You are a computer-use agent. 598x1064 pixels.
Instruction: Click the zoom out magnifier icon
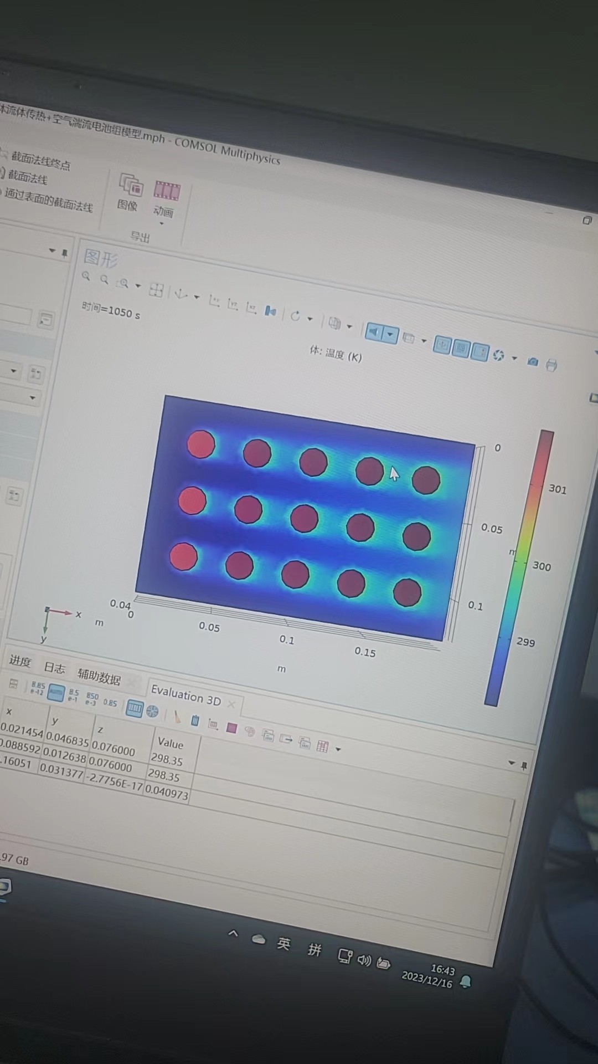point(104,280)
